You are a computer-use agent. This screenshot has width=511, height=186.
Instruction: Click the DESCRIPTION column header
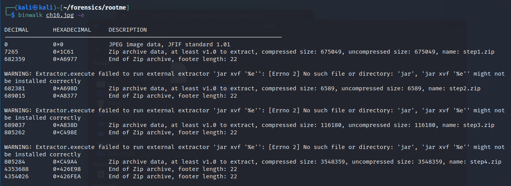(128, 30)
